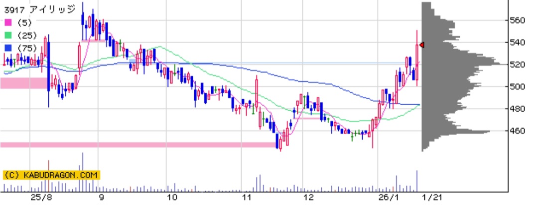The image size is (538, 205).
Task: Click the 500 price axis label
Action: point(520,87)
